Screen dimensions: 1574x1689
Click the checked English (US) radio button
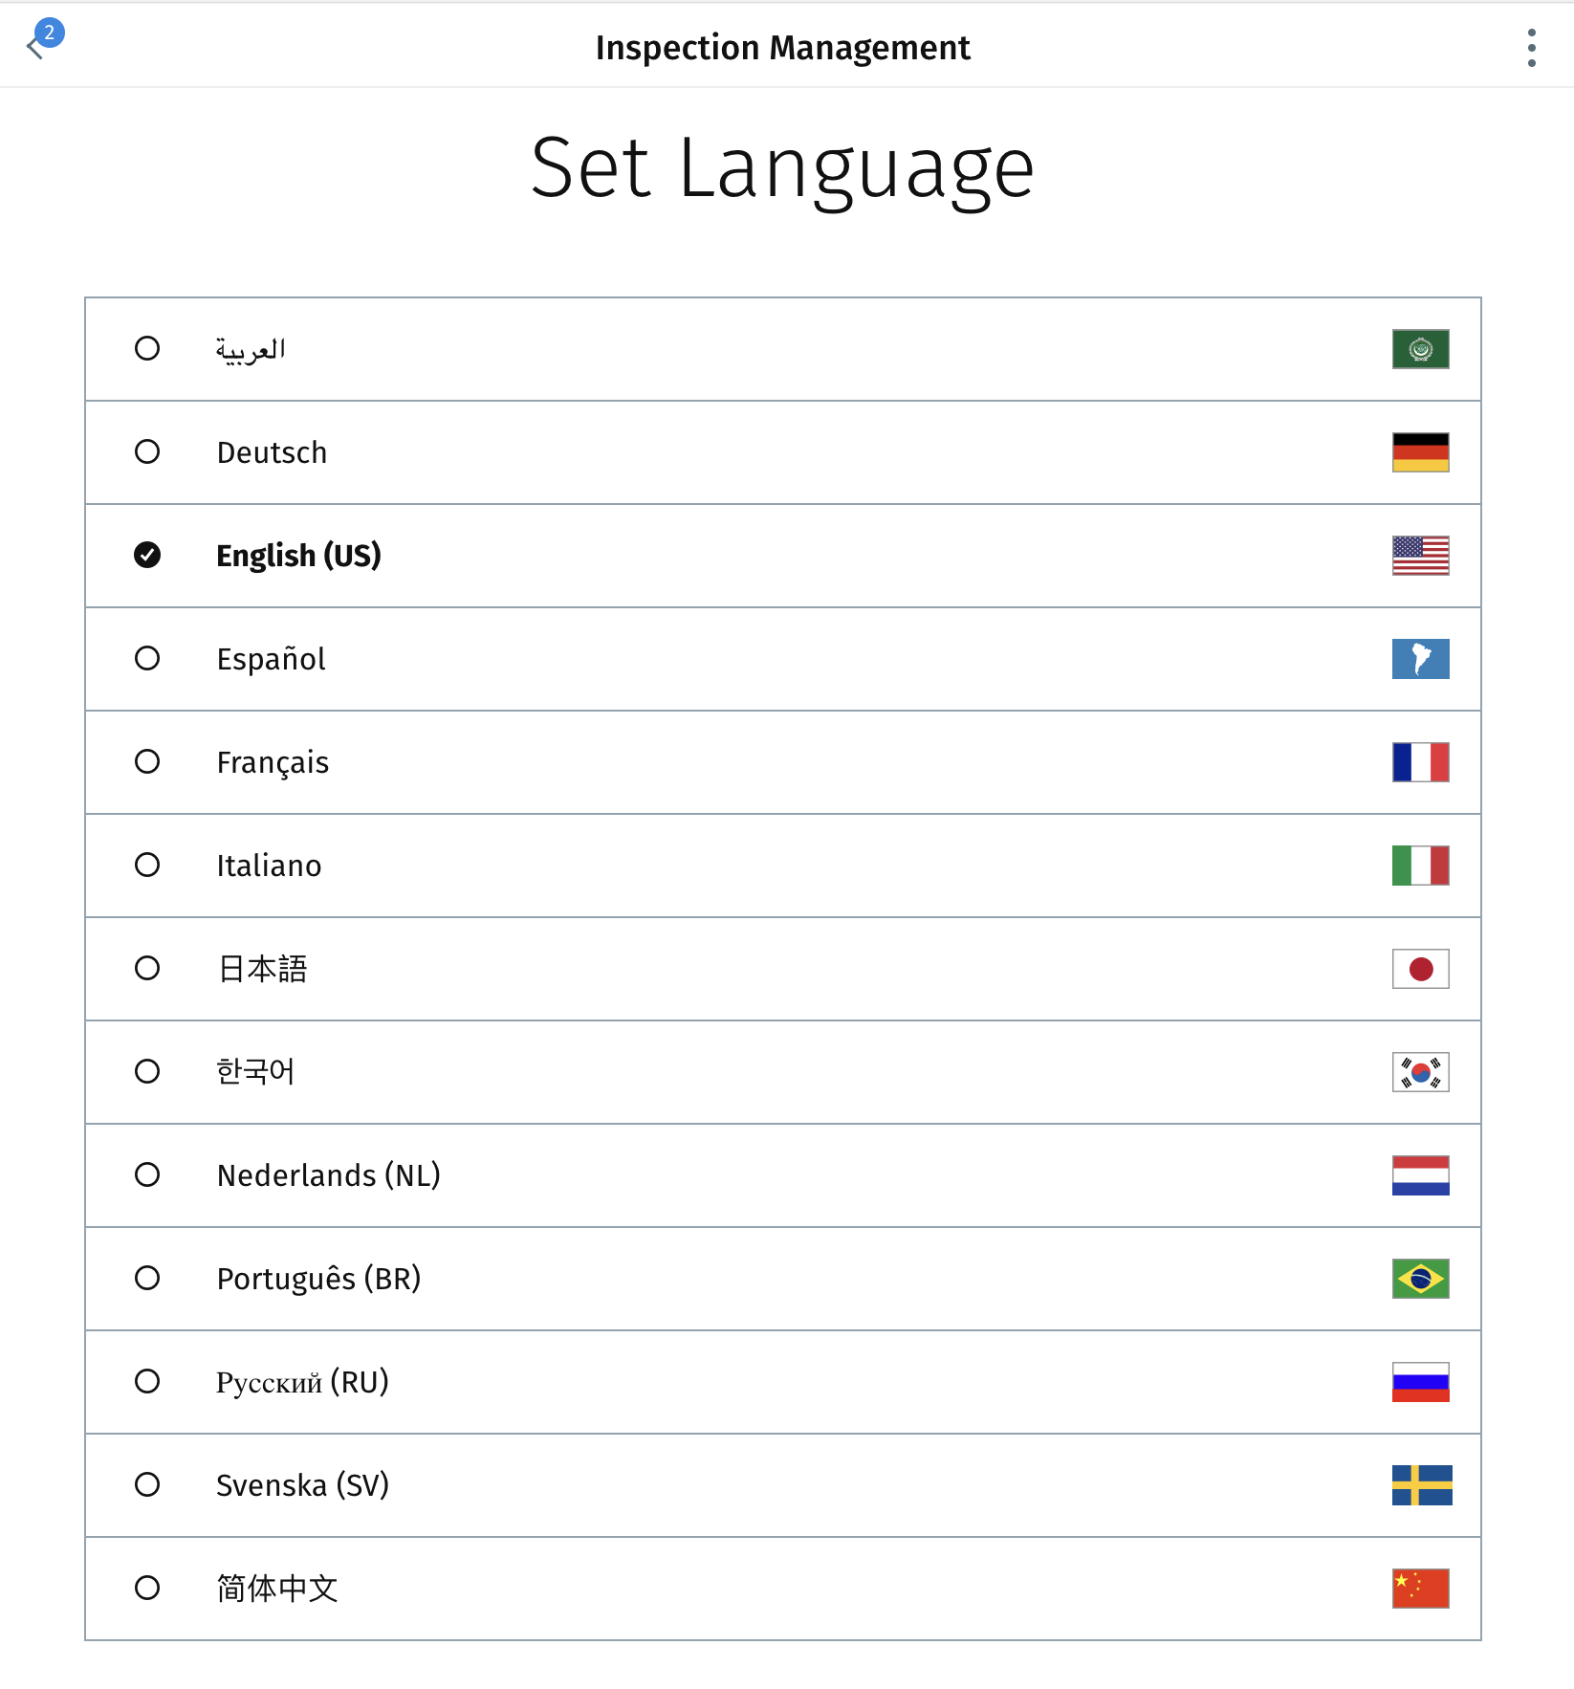pyautogui.click(x=147, y=555)
